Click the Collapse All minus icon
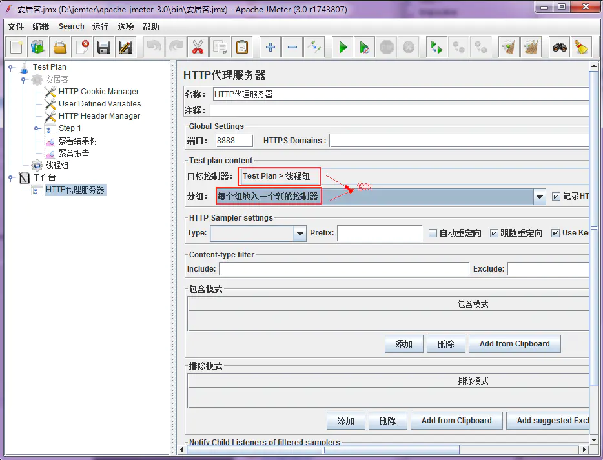This screenshot has width=603, height=460. point(292,47)
